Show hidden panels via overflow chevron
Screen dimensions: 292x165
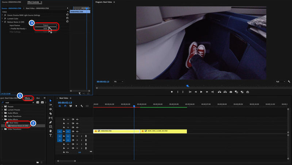point(45,98)
